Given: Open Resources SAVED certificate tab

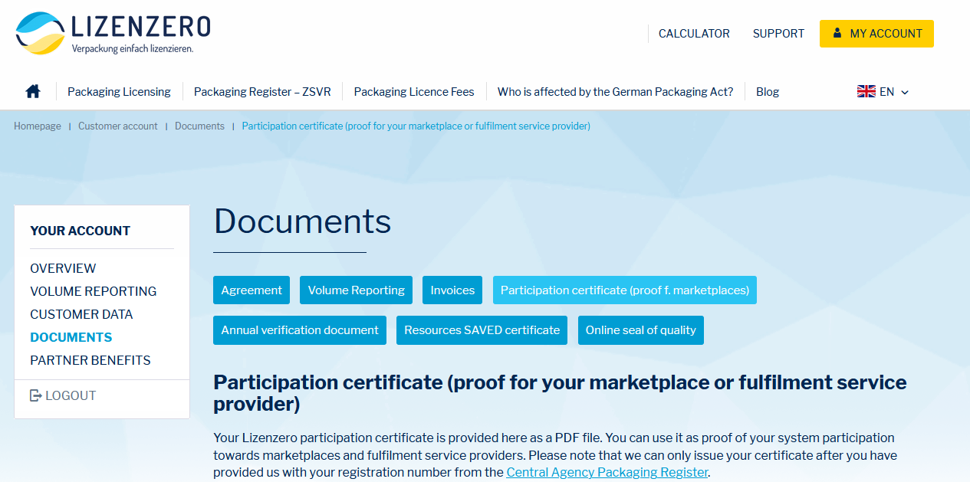Looking at the screenshot, I should (482, 330).
